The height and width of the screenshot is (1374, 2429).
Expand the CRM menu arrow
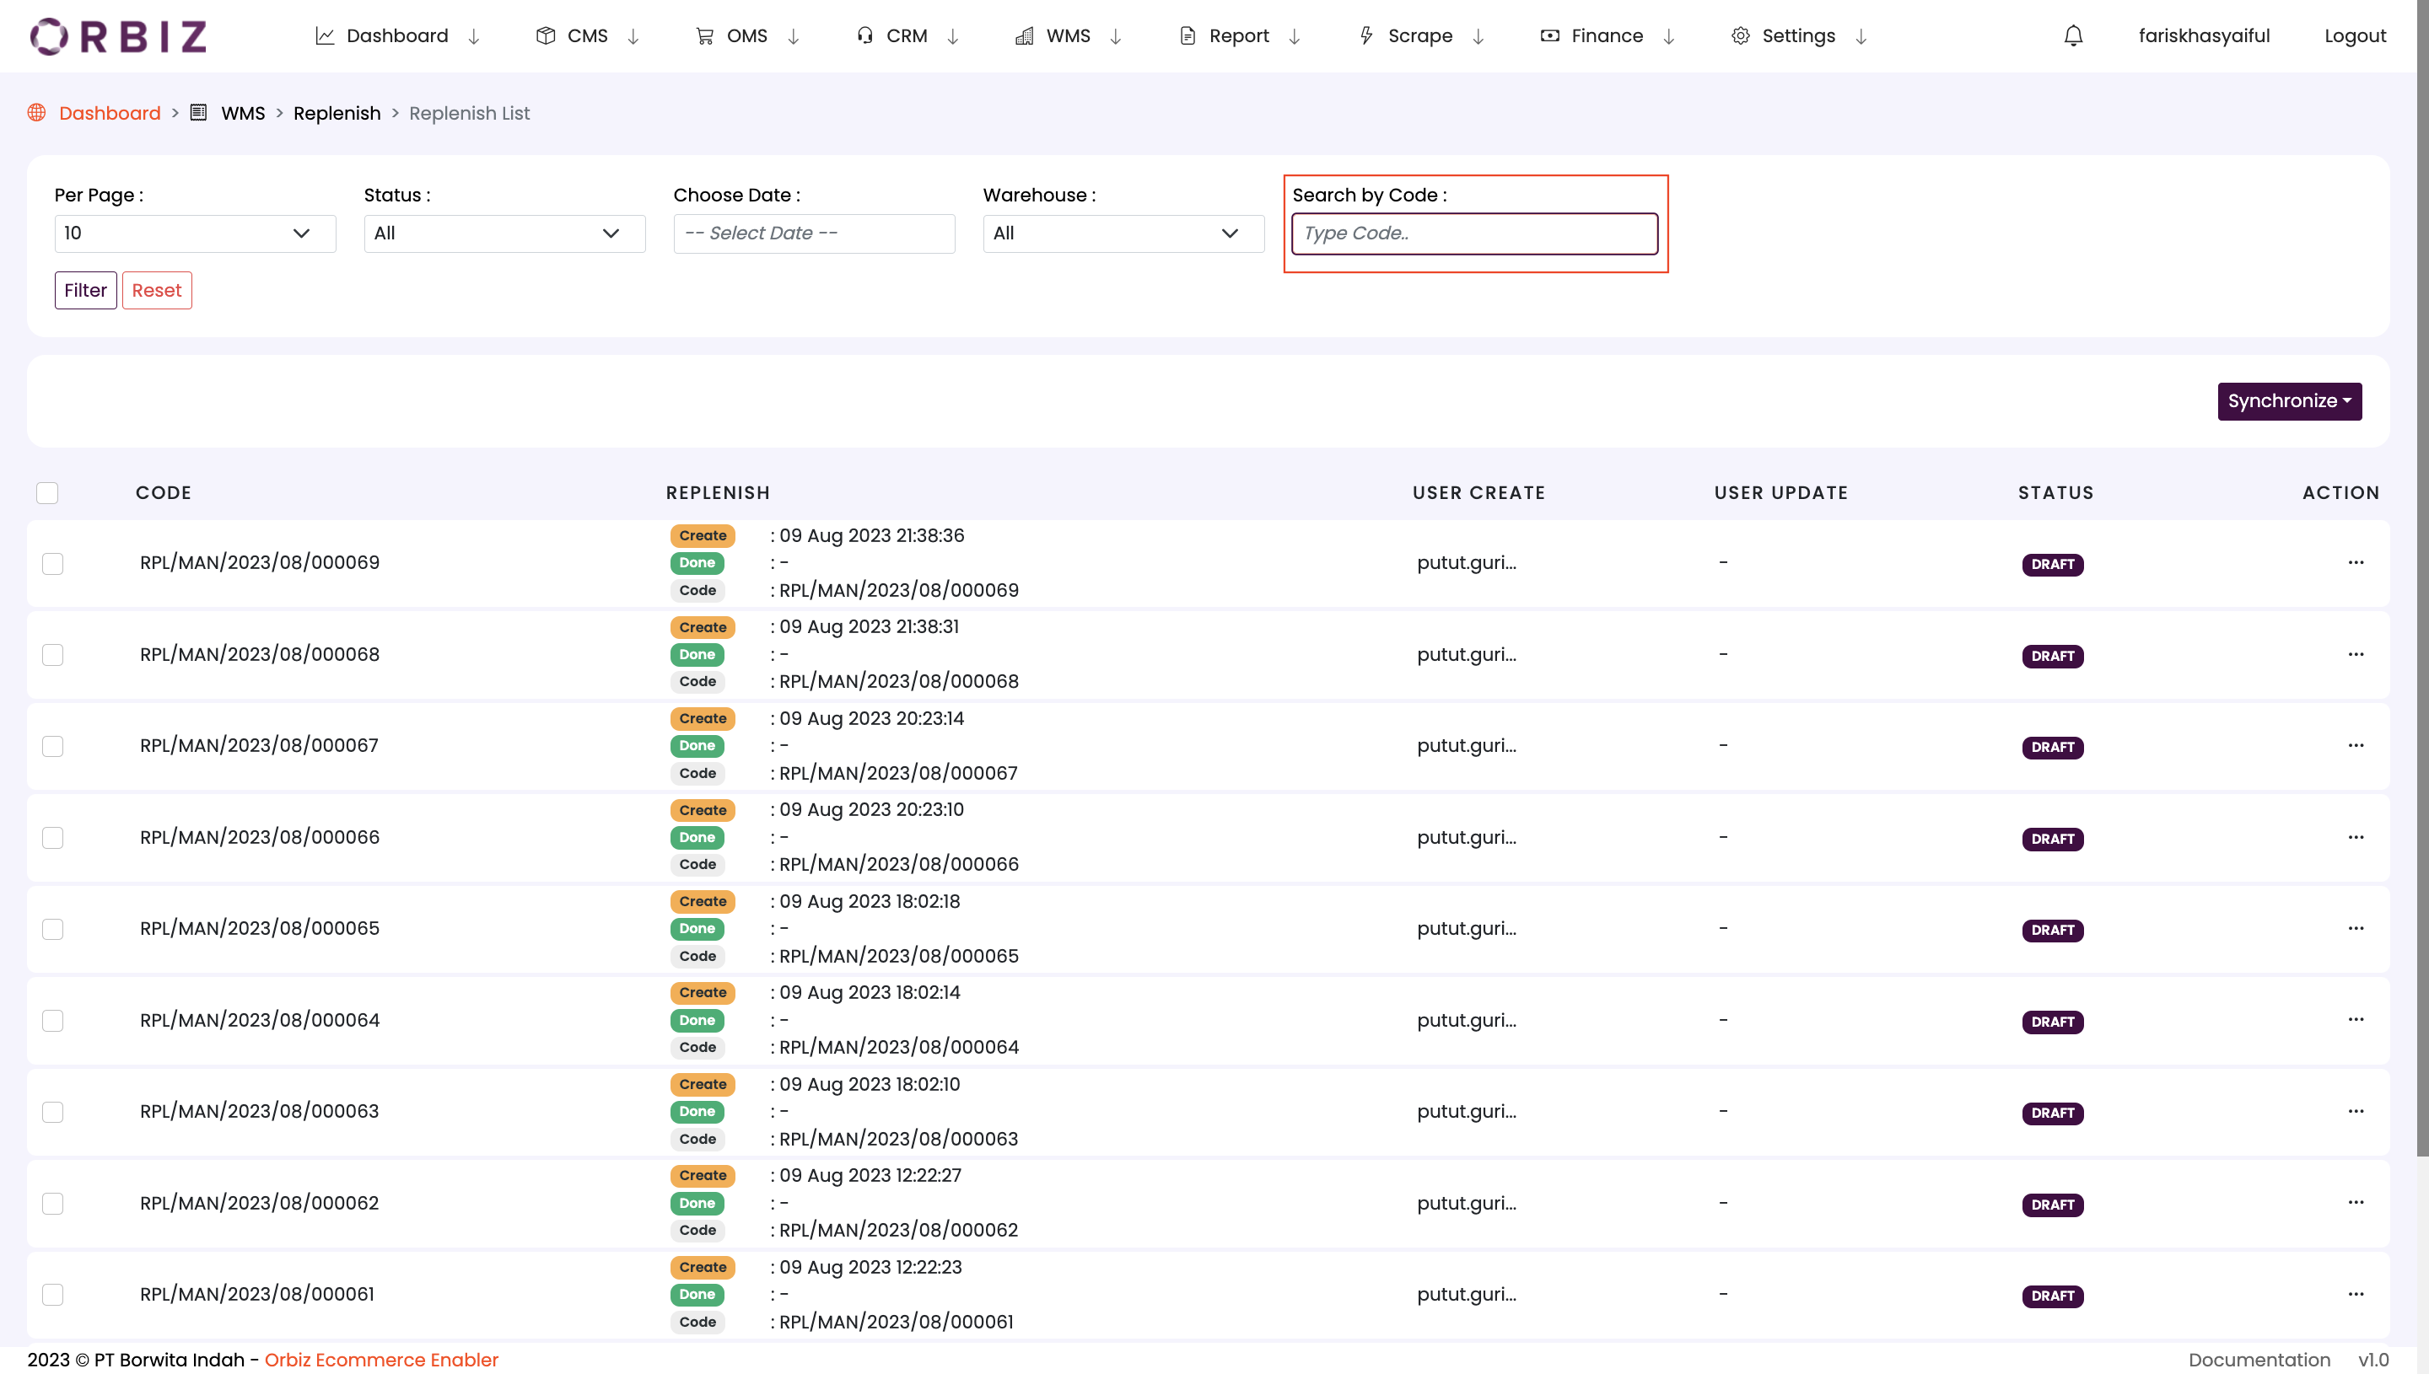[x=952, y=36]
